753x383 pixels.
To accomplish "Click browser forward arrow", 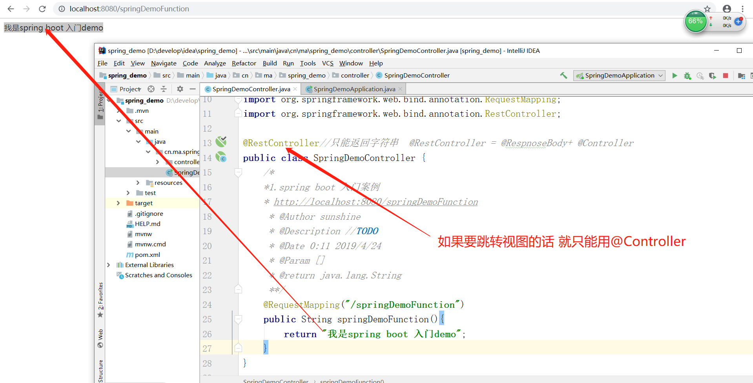I will pos(26,9).
